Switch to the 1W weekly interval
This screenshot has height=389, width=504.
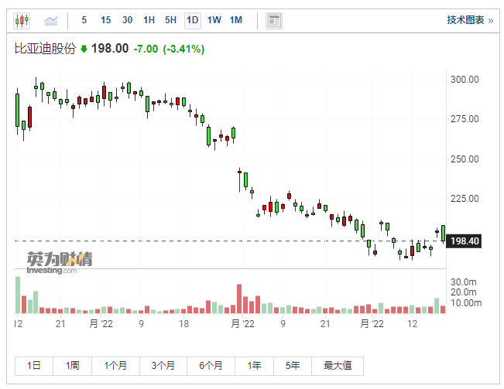click(x=214, y=20)
